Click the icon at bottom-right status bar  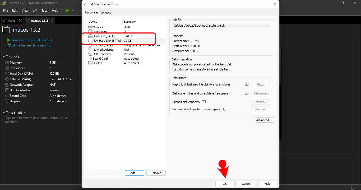point(353,187)
